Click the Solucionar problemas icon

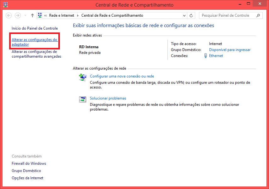click(x=83, y=100)
